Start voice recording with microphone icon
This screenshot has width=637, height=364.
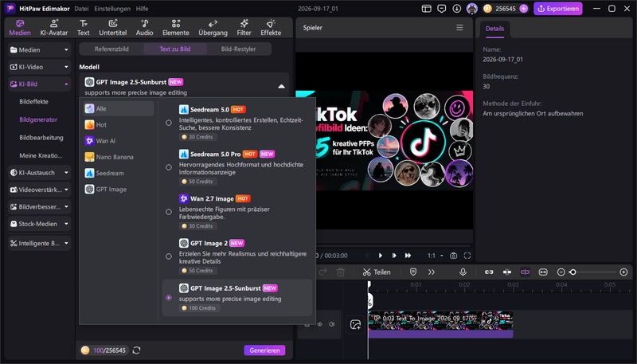click(x=463, y=272)
